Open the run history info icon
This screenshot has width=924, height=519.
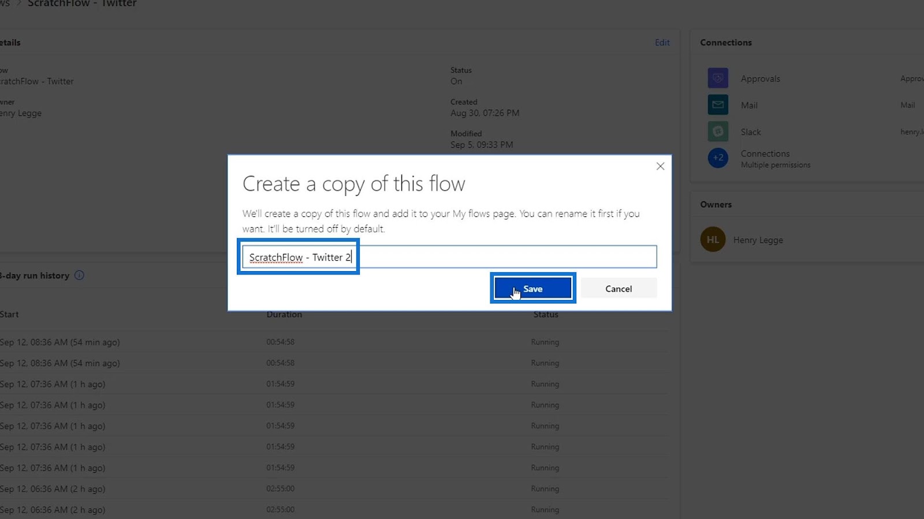[x=79, y=276]
